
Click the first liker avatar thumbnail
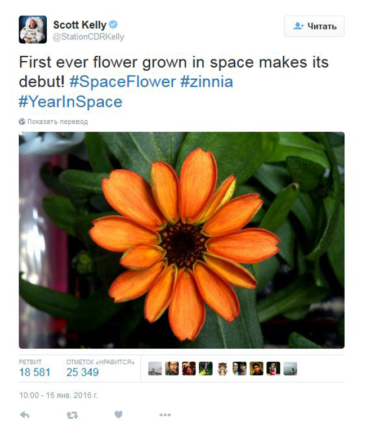pos(155,368)
